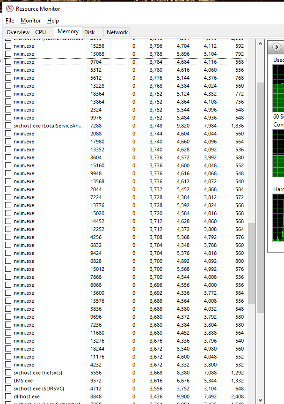Viewport: 284px width, 404px height.
Task: Select the Memory tab
Action: click(68, 31)
